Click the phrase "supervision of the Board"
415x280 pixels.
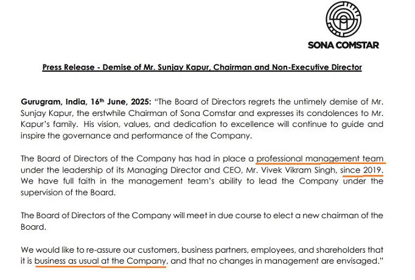(x=68, y=193)
